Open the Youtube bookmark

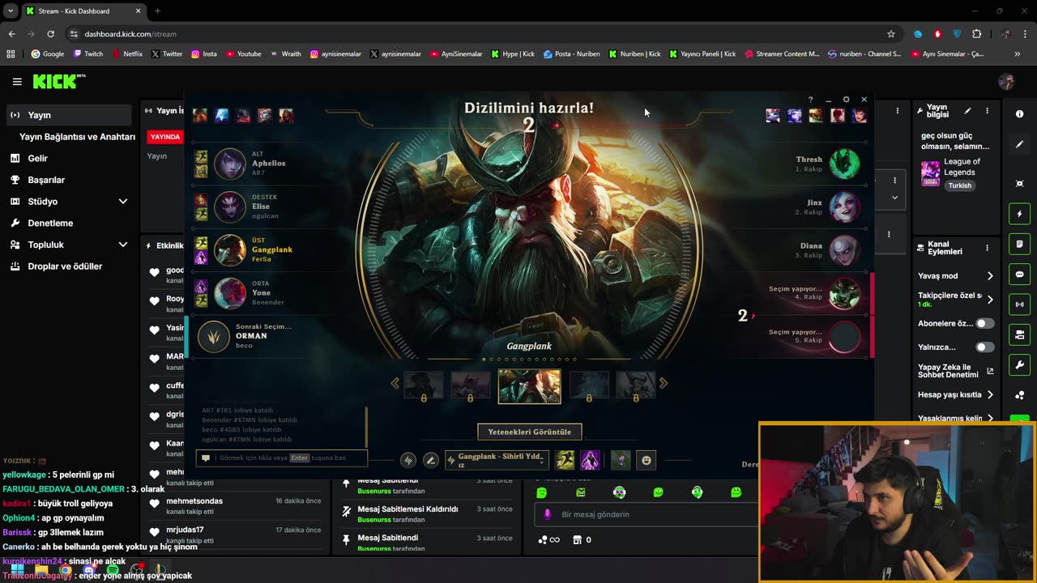244,54
